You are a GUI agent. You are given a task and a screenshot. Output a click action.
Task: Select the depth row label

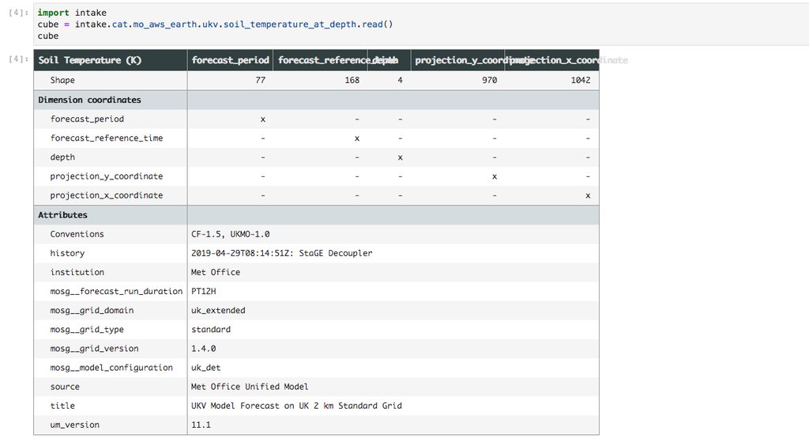click(63, 157)
